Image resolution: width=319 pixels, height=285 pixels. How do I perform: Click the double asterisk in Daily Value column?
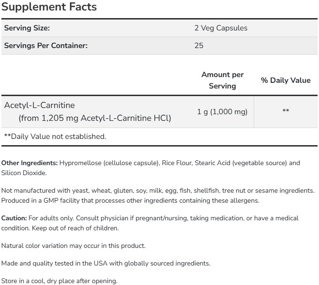click(286, 112)
